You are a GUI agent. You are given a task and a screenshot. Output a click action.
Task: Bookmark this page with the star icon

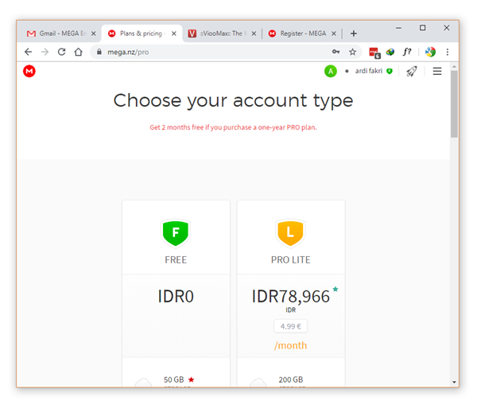(x=352, y=52)
